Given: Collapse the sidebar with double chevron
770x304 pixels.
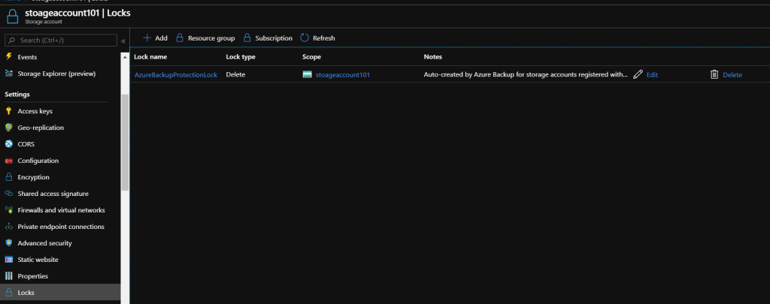Looking at the screenshot, I should tap(123, 41).
